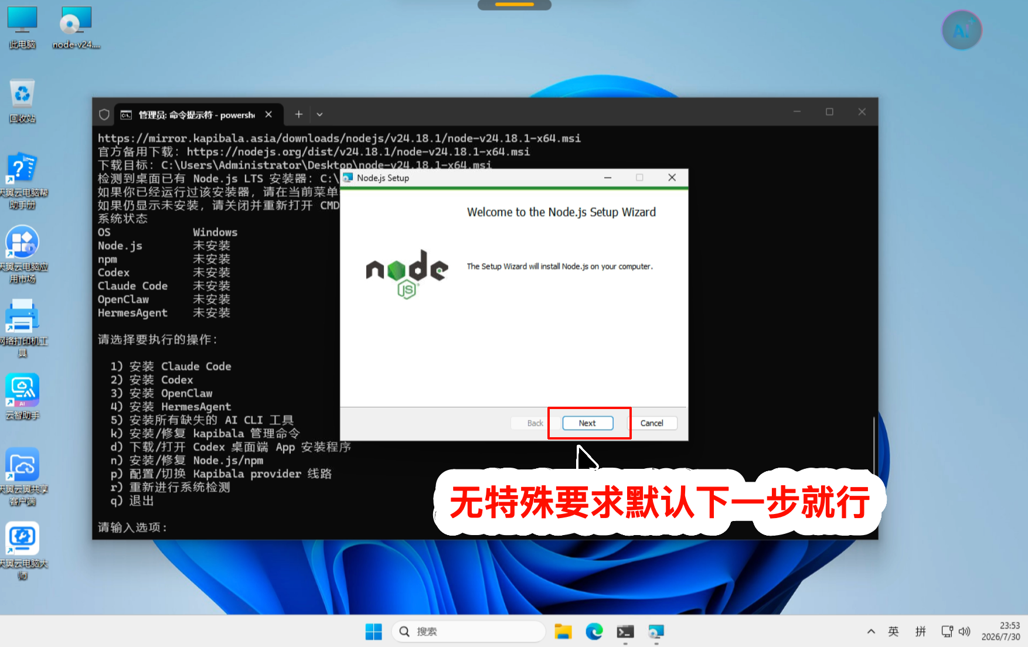Click the 请输入选项 prompt line in terminal
This screenshot has height=647, width=1028.
[133, 527]
